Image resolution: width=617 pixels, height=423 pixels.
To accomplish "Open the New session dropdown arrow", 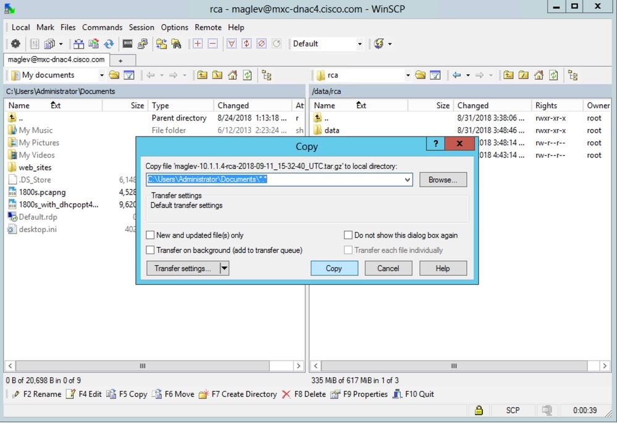I will tap(390, 44).
